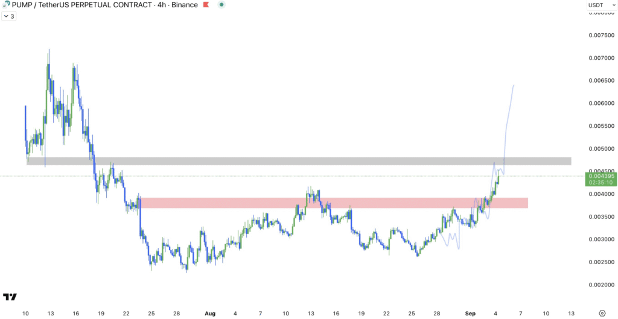The height and width of the screenshot is (319, 618).
Task: Click the red flag icon beside Binance
Action: pyautogui.click(x=206, y=5)
